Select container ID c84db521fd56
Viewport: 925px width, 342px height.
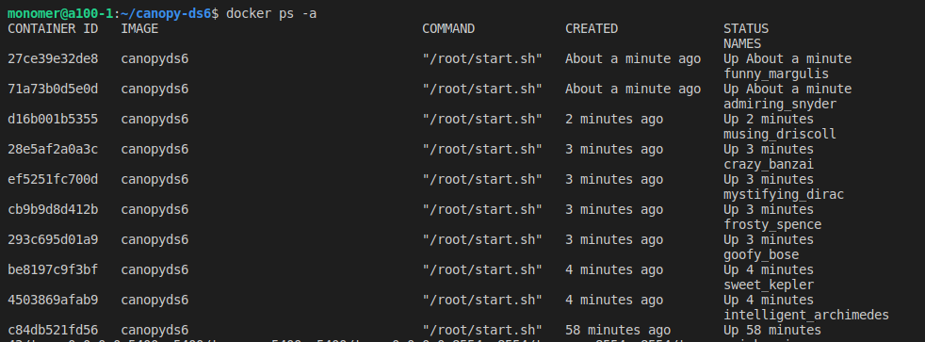click(x=53, y=330)
